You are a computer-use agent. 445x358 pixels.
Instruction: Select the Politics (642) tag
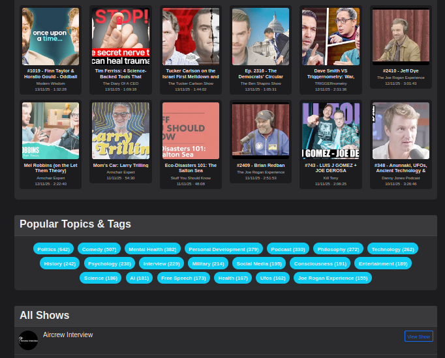click(x=54, y=249)
